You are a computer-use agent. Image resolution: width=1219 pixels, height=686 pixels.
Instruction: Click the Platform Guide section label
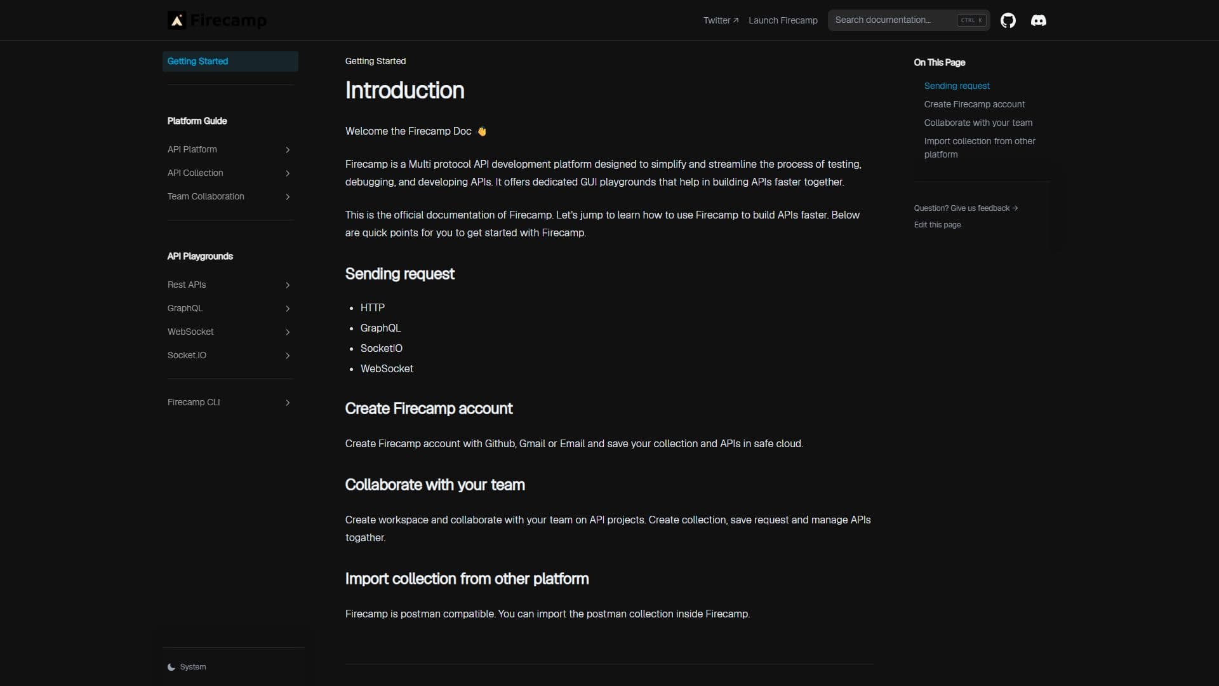(x=197, y=121)
